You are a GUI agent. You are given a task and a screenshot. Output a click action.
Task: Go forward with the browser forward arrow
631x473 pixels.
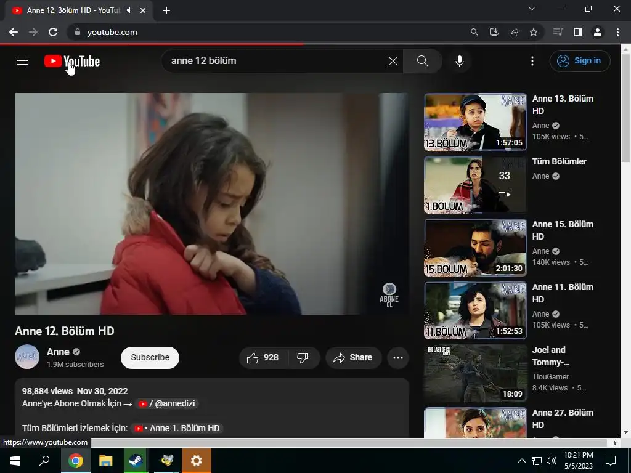(33, 32)
